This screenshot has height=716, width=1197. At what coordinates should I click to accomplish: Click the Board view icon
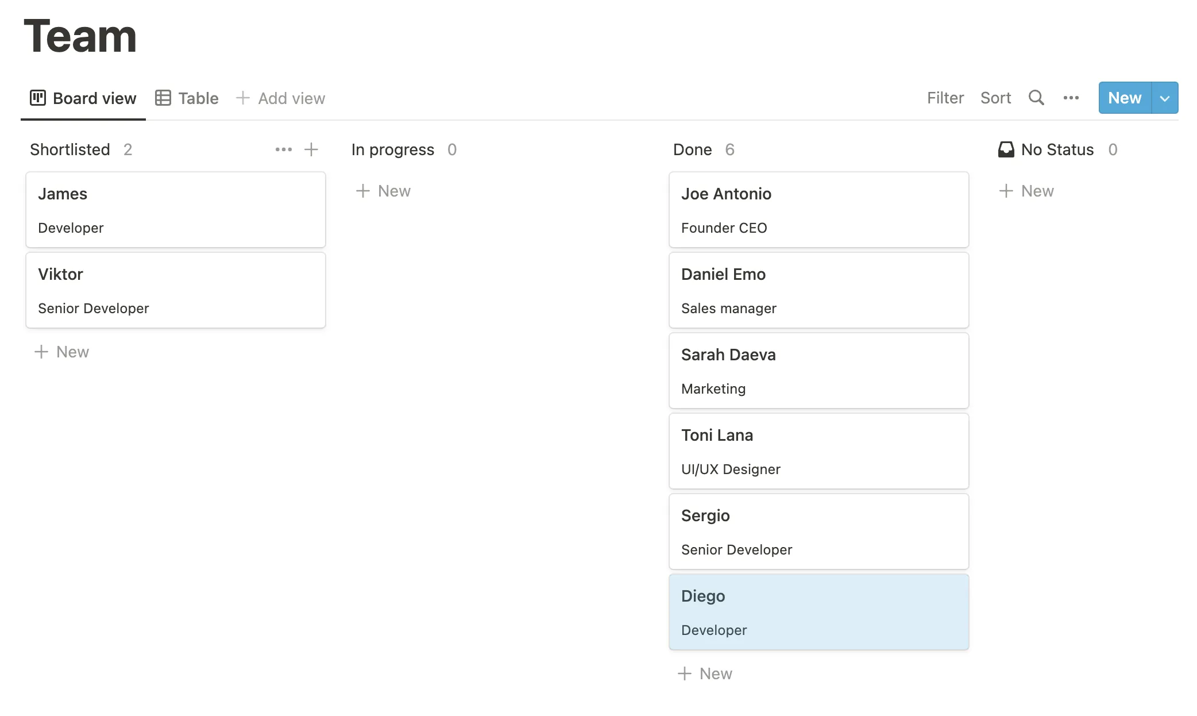38,98
